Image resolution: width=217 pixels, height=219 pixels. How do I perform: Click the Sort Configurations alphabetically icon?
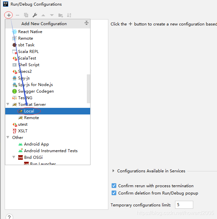click(69, 15)
